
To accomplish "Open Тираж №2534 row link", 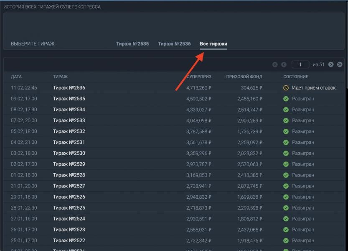I will tap(69, 110).
